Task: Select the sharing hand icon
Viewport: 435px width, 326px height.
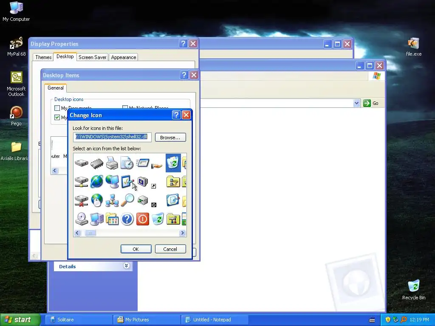Action: coord(157,166)
